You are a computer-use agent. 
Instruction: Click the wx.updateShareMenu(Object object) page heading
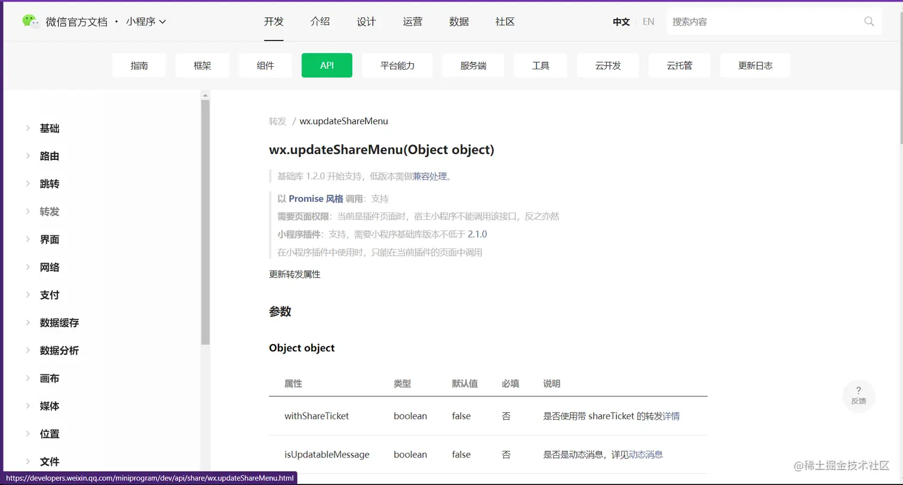[382, 150]
